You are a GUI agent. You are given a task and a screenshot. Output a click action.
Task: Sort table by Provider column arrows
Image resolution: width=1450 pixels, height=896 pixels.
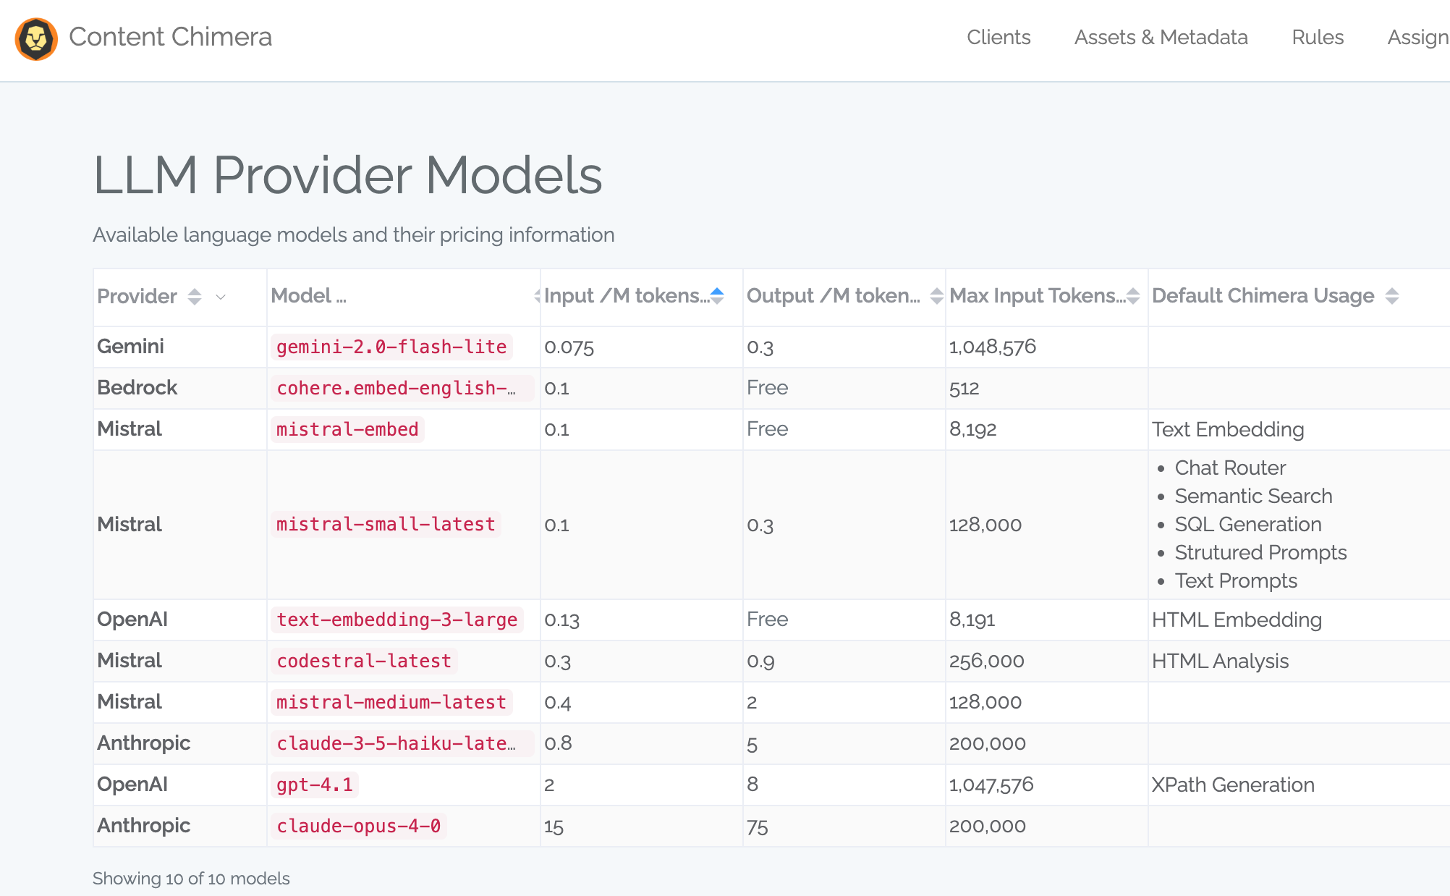pos(195,297)
